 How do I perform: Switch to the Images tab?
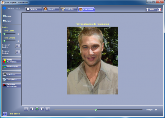pyautogui.click(x=51, y=9)
